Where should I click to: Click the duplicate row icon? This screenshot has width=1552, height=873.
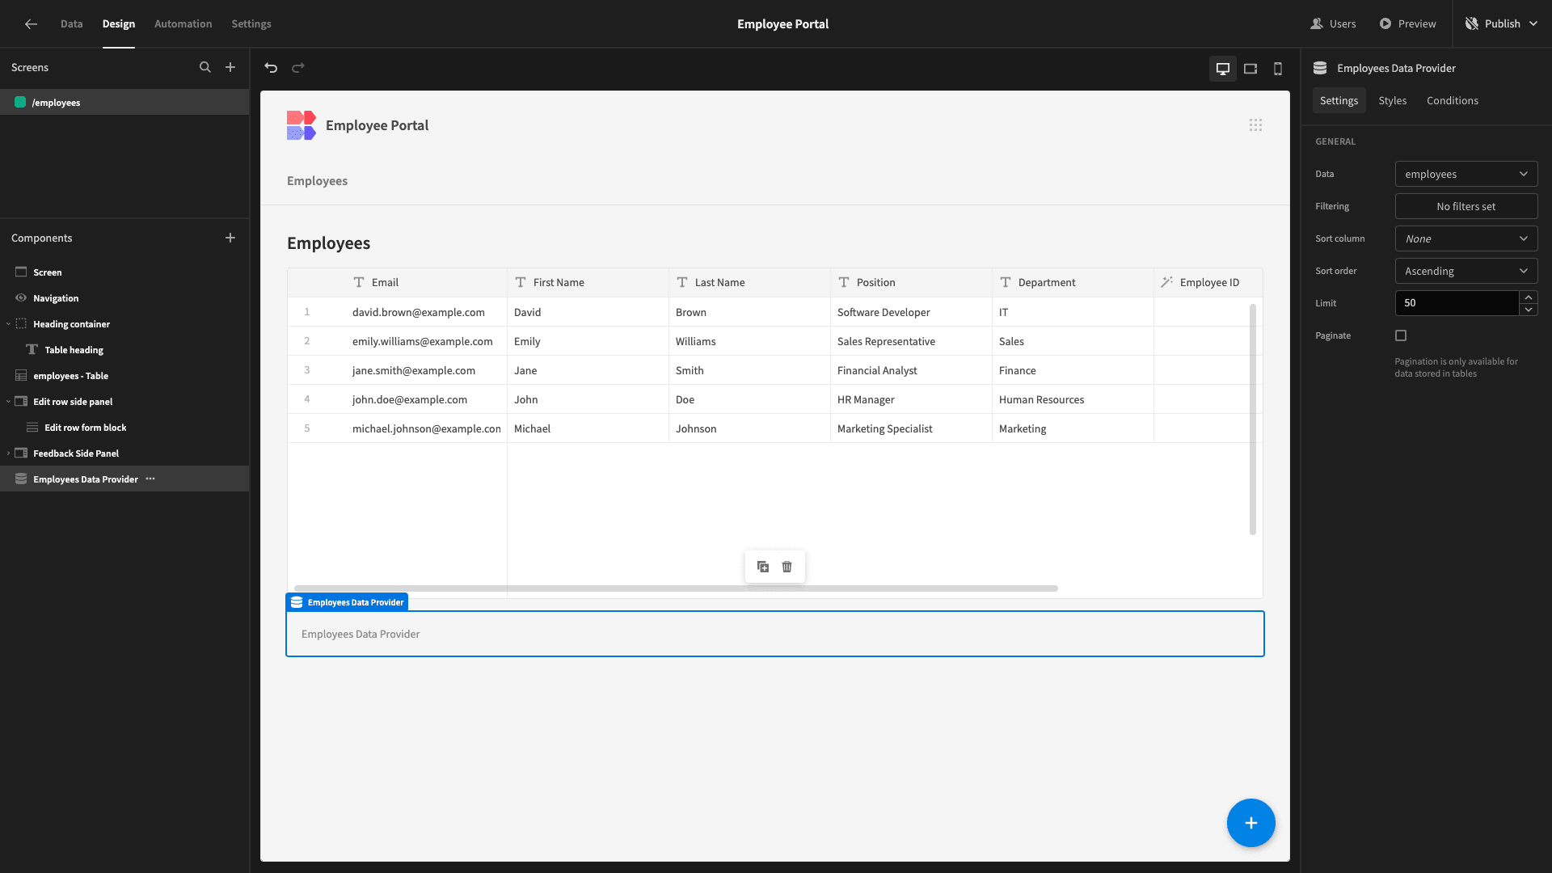tap(763, 566)
